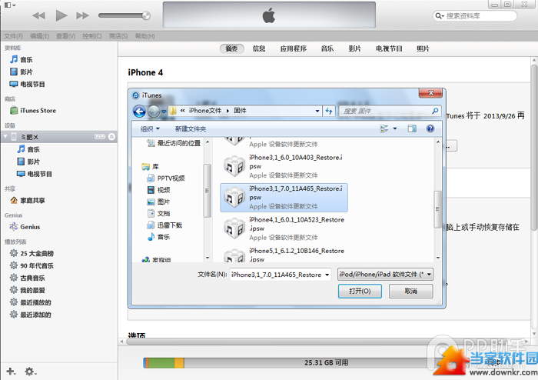The height and width of the screenshot is (380, 538).
Task: Switch to the 电视节目 device tab
Action: pos(389,48)
